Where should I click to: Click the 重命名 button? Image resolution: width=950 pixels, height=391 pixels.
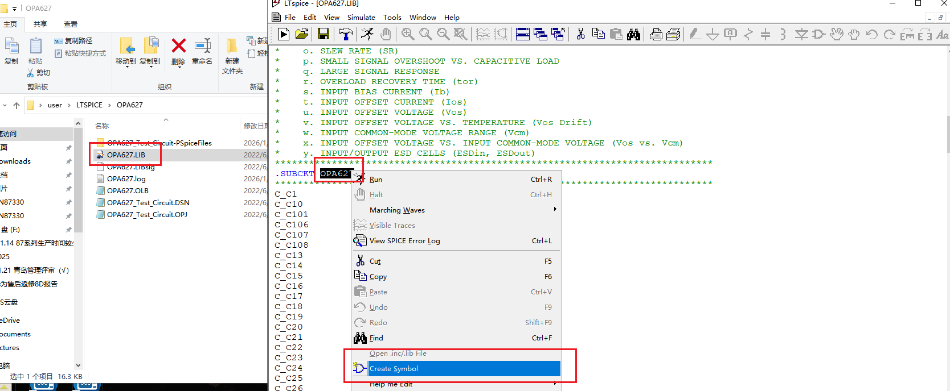click(202, 52)
